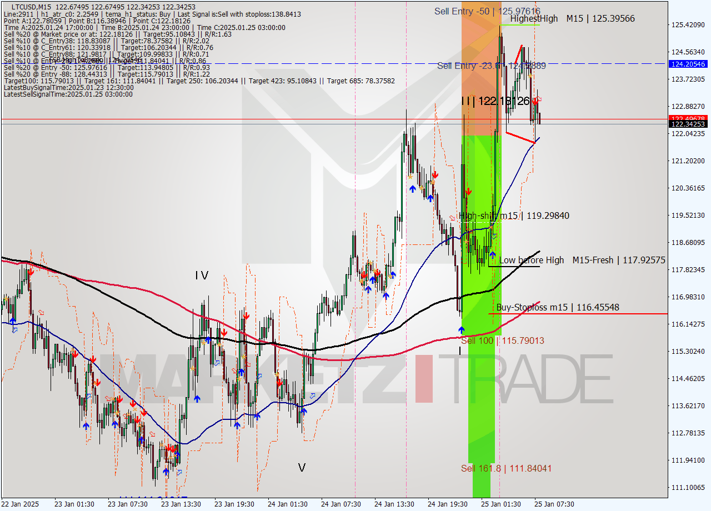Viewport: 711px width, 511px height.
Task: Click the 118.68095 price axis value
Action: pyautogui.click(x=688, y=243)
